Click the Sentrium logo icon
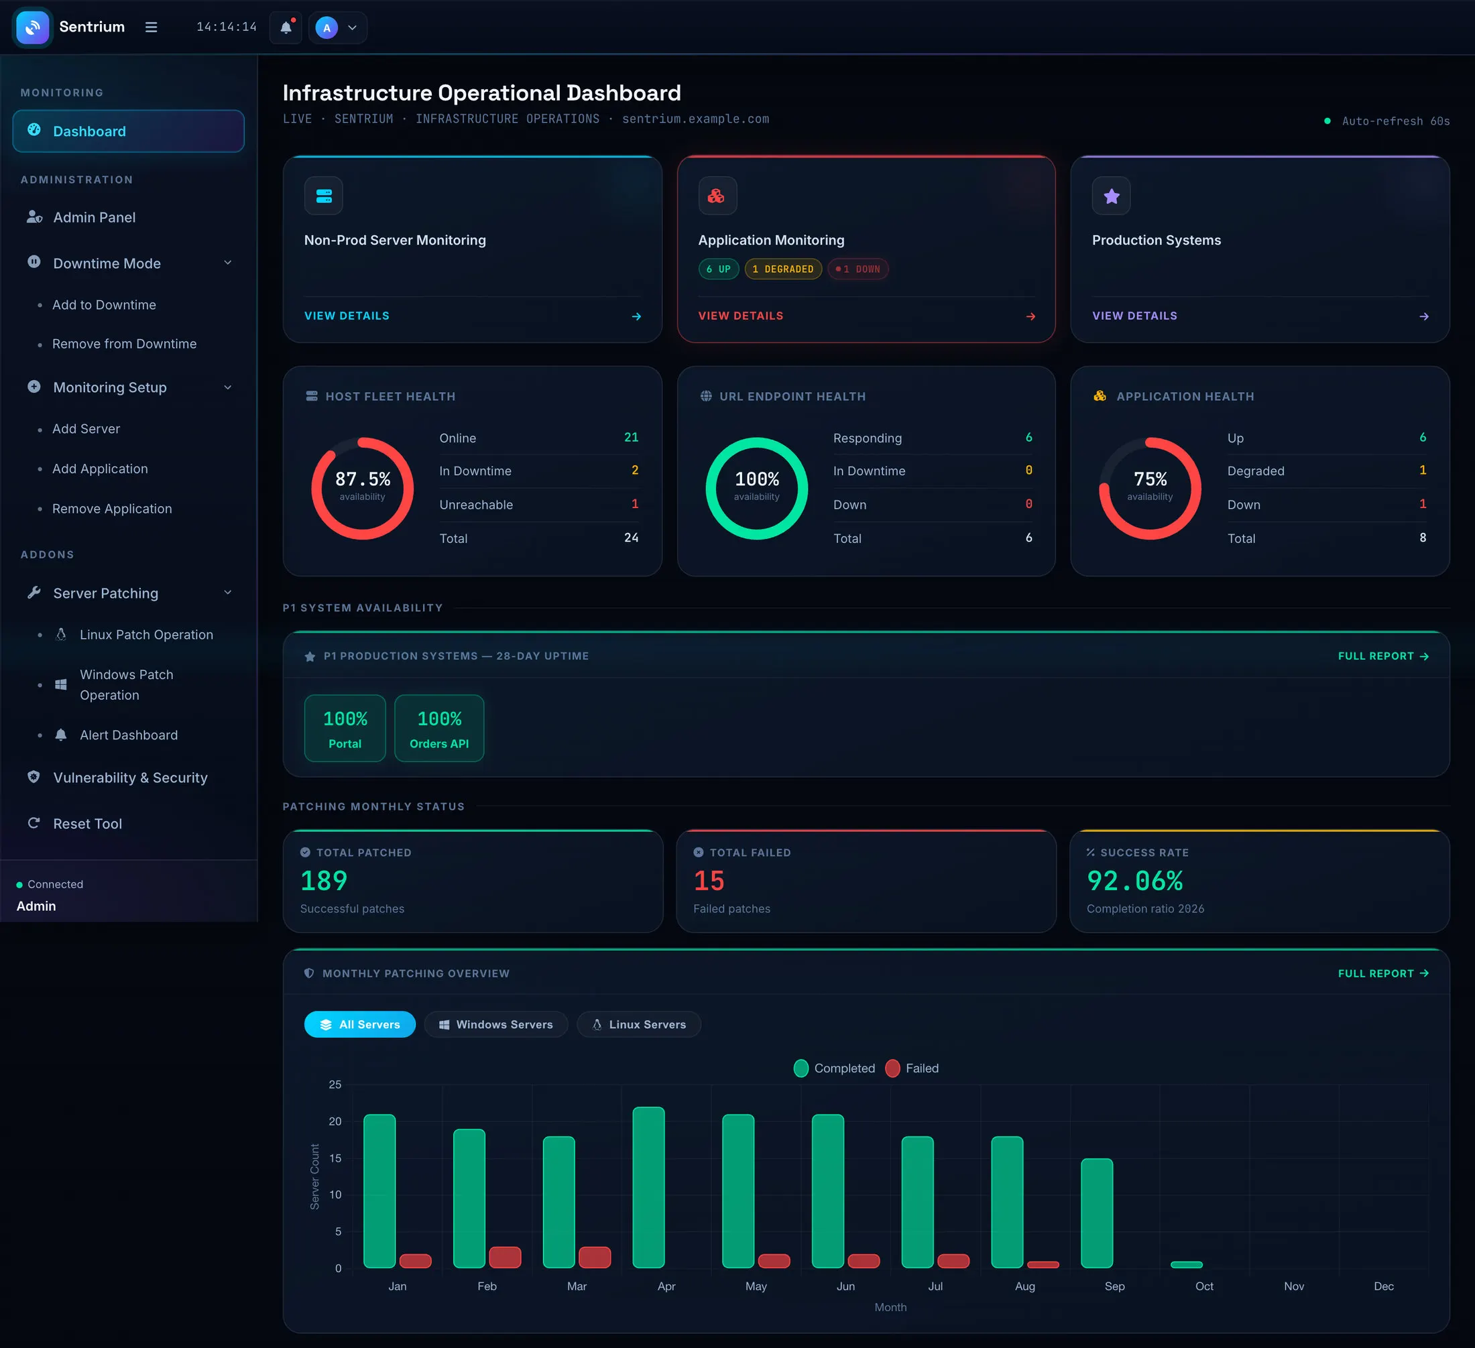Screen dimensions: 1475x1348 (x=32, y=27)
